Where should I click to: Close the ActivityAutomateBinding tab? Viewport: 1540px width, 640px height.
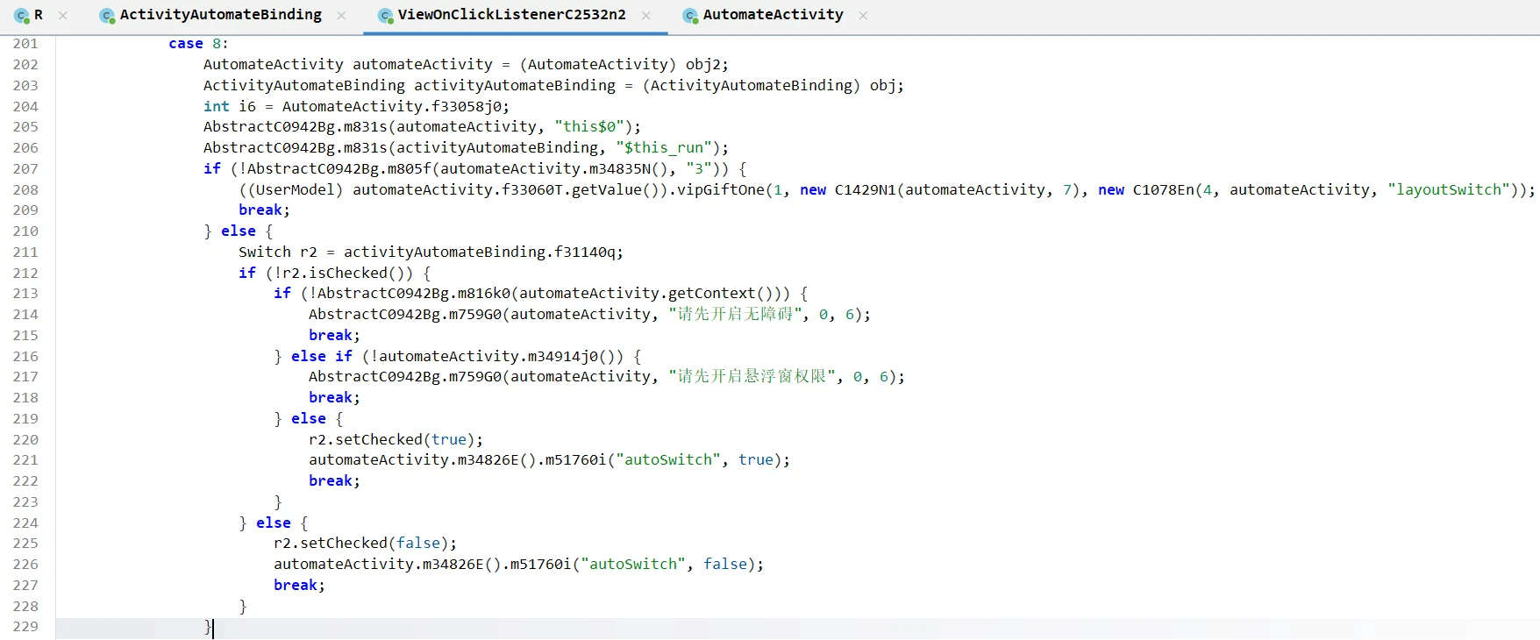pyautogui.click(x=341, y=16)
